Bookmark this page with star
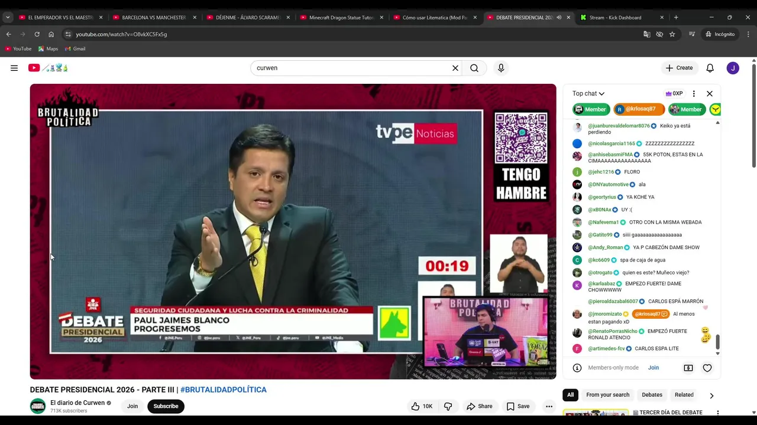The width and height of the screenshot is (757, 425). 672,34
